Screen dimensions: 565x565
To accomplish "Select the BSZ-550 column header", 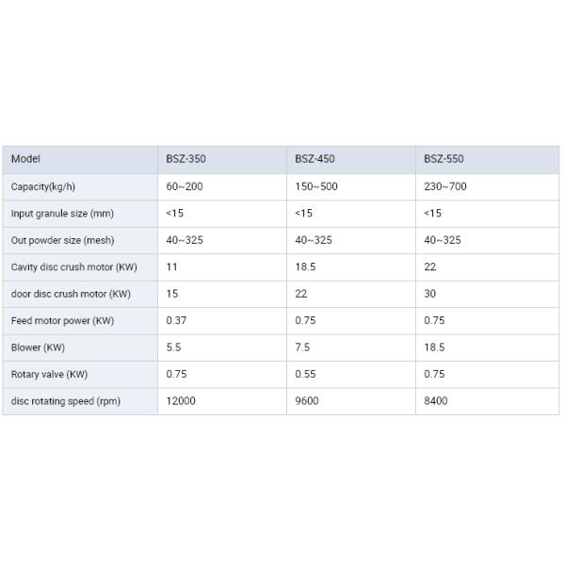I will coord(444,159).
